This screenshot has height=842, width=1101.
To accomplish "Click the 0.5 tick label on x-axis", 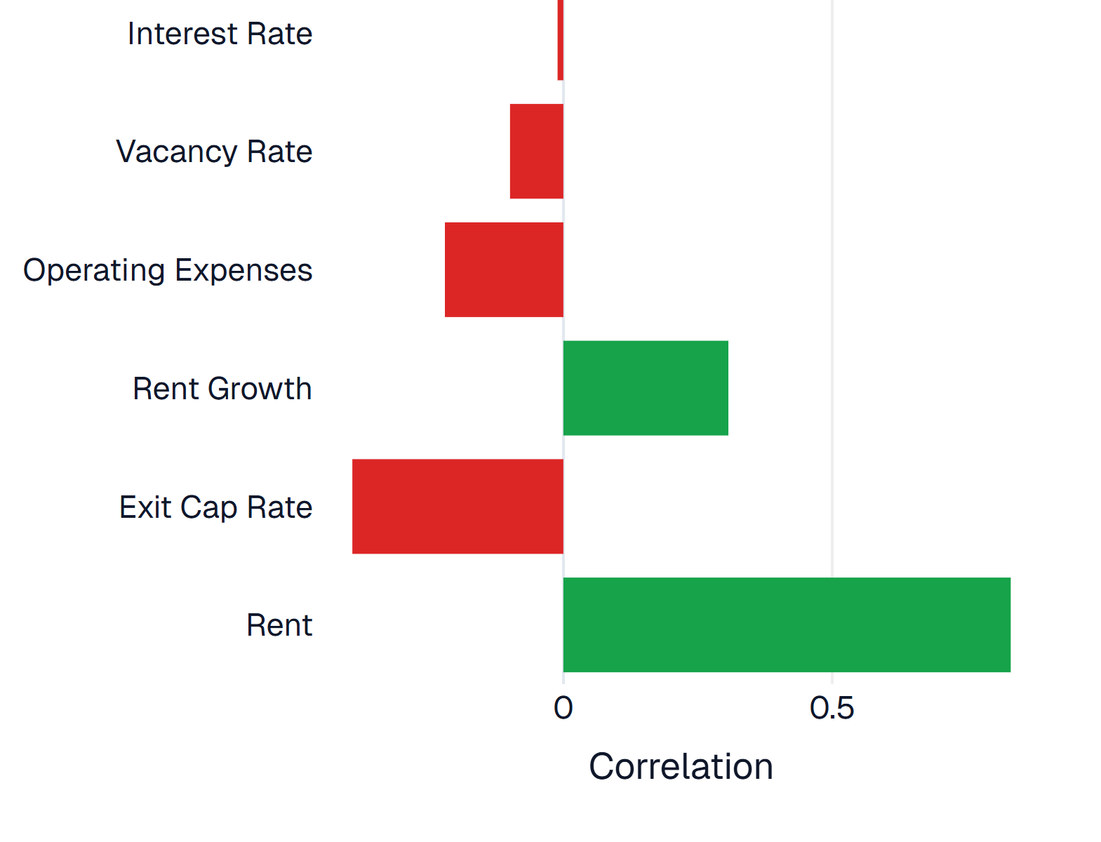I will coord(832,709).
